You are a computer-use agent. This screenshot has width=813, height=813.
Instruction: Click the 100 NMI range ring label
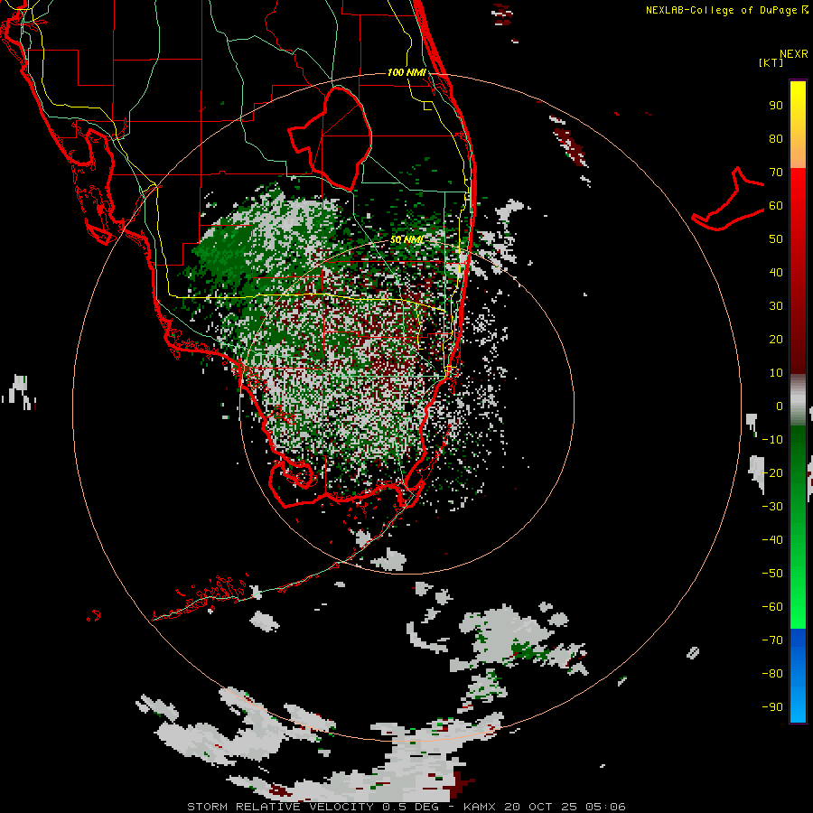click(x=406, y=72)
